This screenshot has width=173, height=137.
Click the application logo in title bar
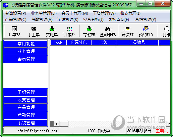(5, 5)
